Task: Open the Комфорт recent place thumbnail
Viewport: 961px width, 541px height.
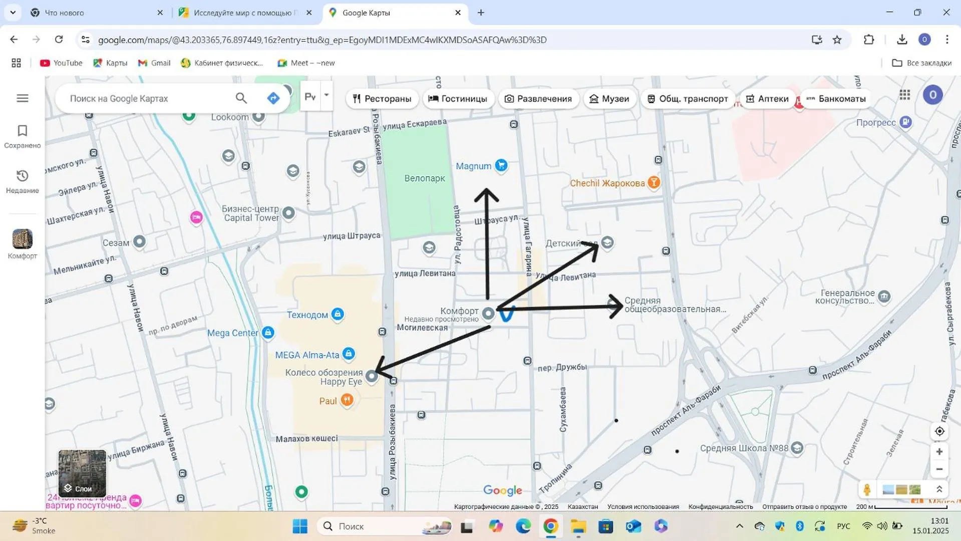Action: (x=23, y=239)
